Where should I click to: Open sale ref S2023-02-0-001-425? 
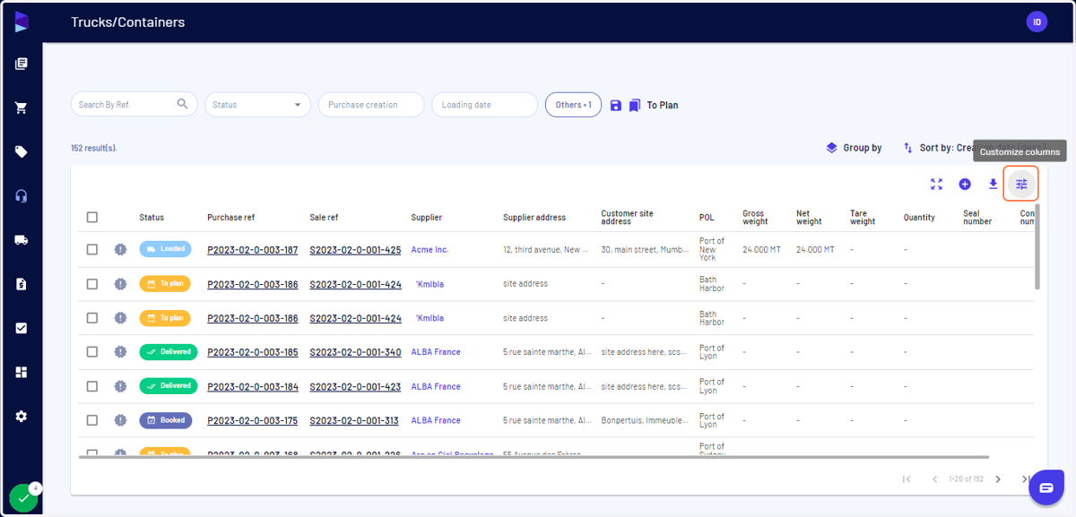click(355, 250)
